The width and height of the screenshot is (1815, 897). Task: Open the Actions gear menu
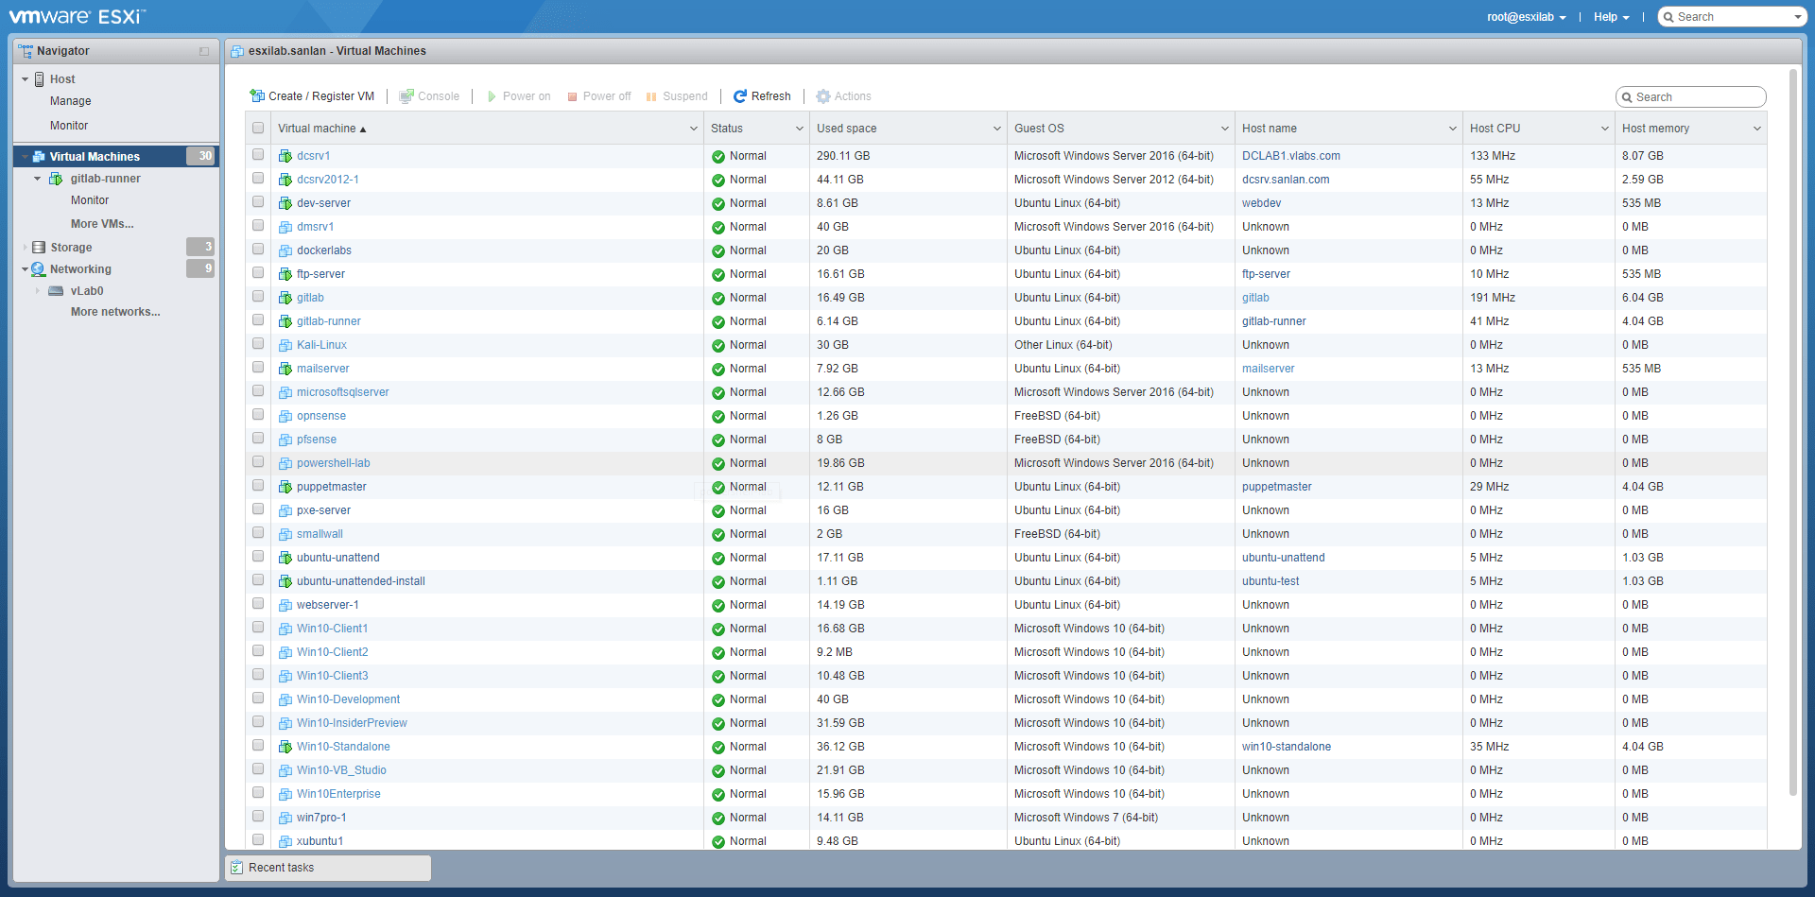tap(823, 96)
